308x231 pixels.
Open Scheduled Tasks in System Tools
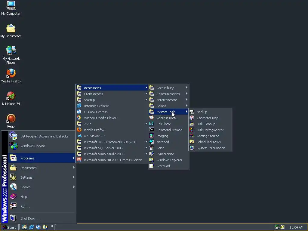click(210, 142)
